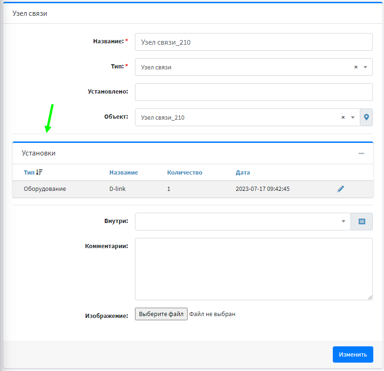Sort the table by Дата column
This screenshot has height=371, width=384.
(243, 172)
